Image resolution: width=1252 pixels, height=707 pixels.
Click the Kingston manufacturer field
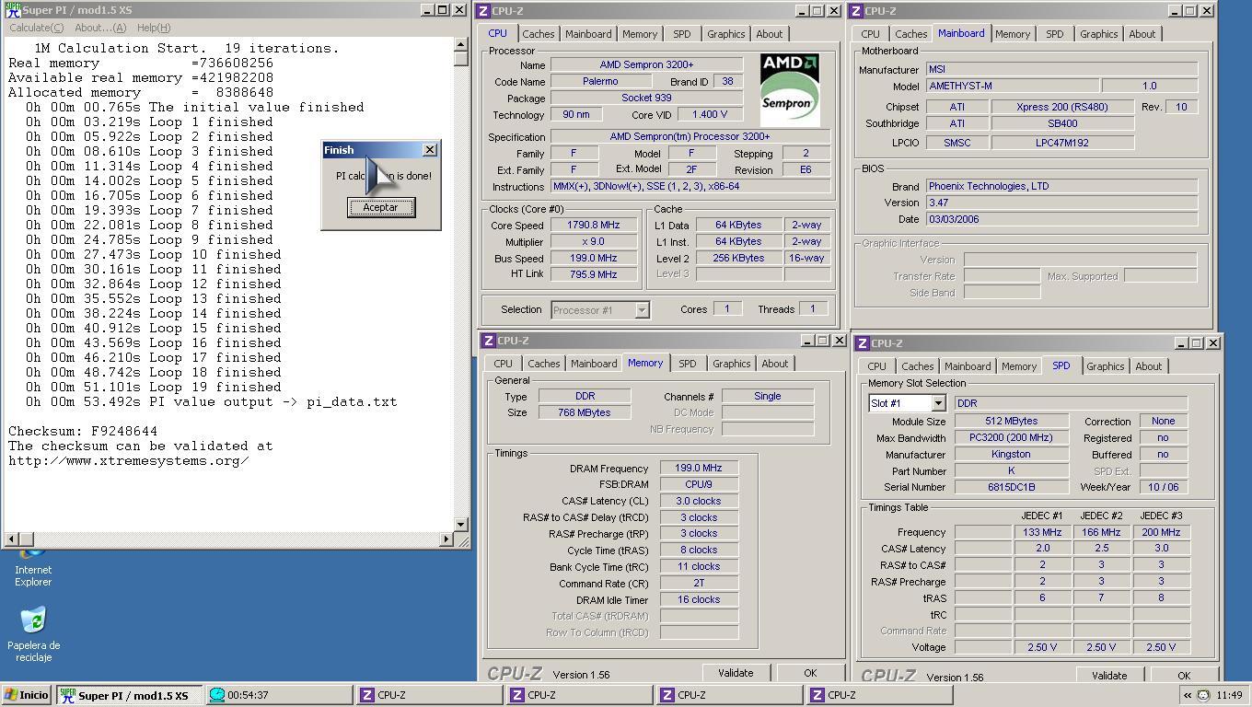point(1011,454)
